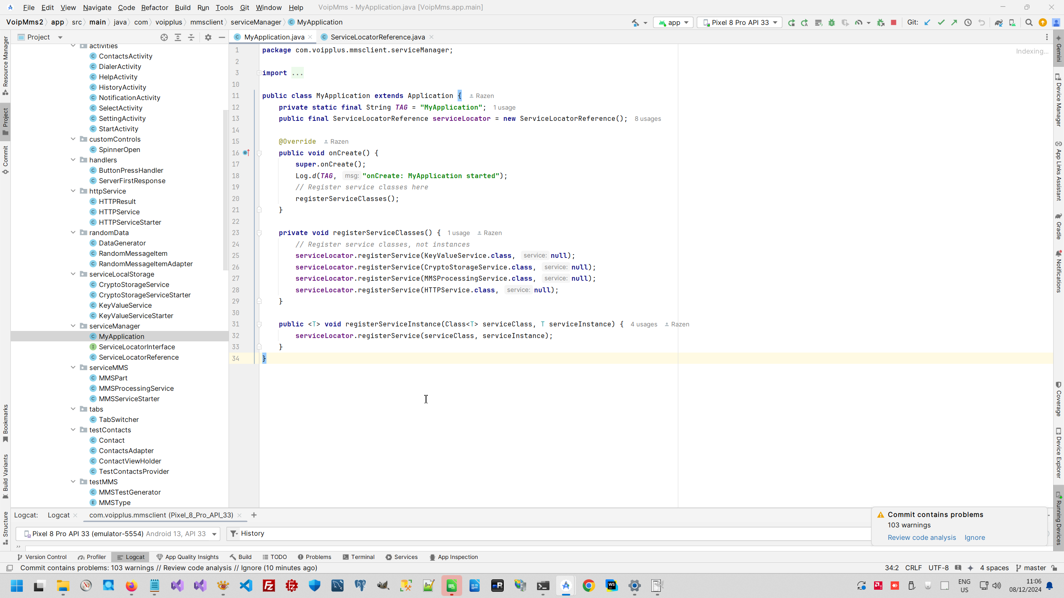This screenshot has height=598, width=1064.
Task: Switch to ServiceLocatorReference.java tab
Action: pos(377,37)
